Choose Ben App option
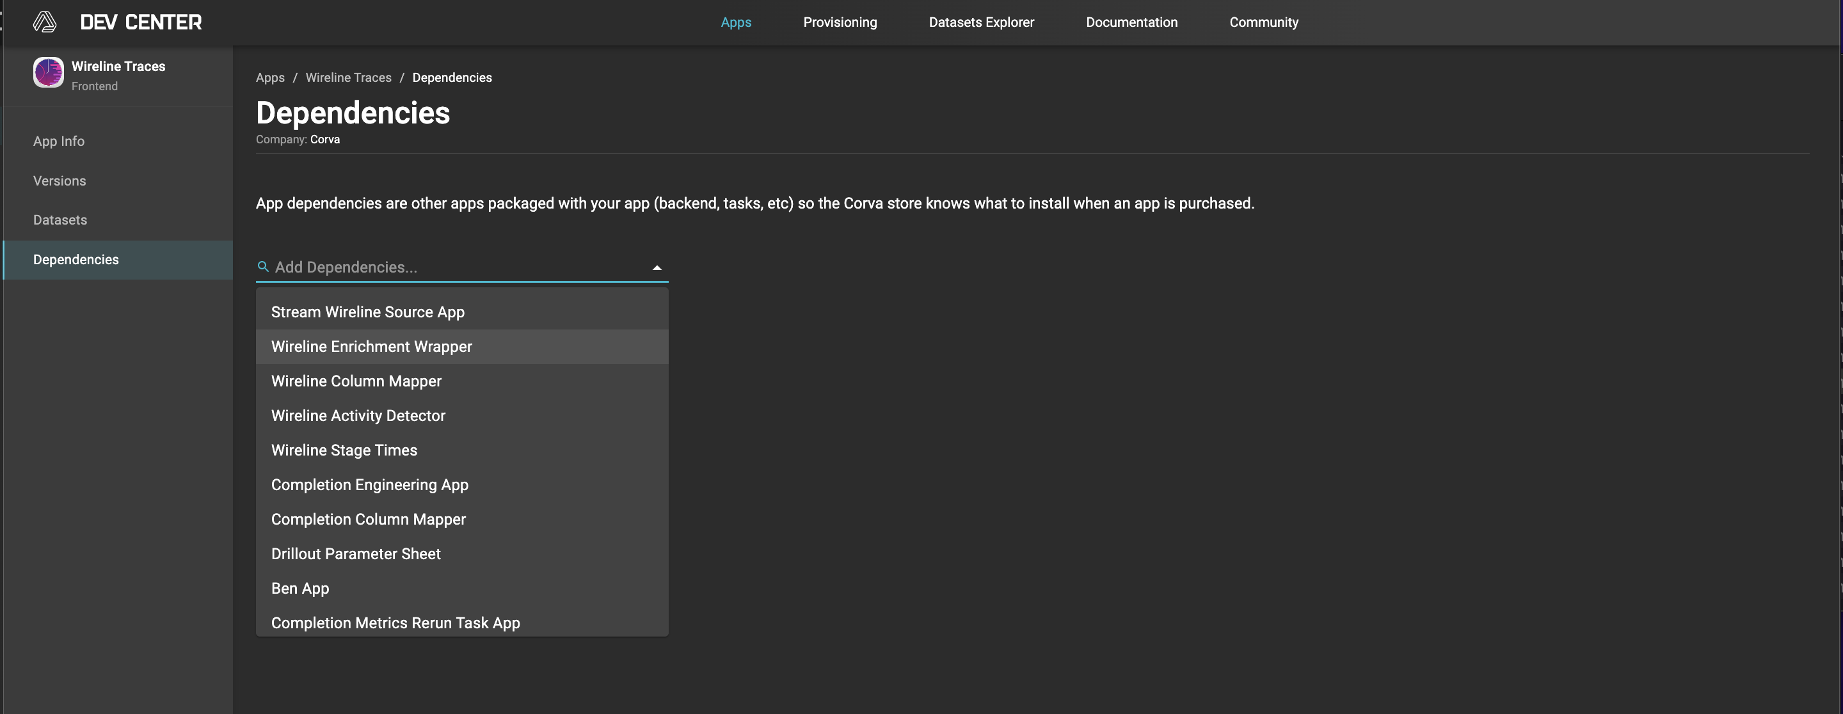 click(462, 588)
